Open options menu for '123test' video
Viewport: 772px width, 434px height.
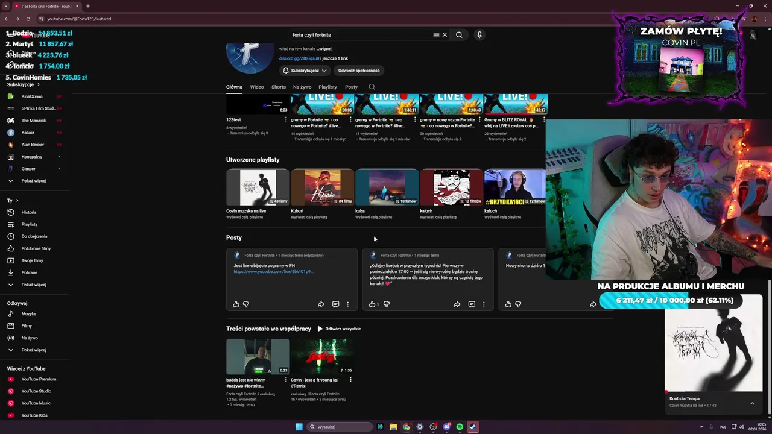pyautogui.click(x=286, y=119)
